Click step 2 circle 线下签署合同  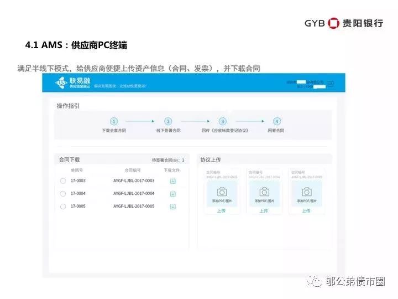(x=168, y=121)
